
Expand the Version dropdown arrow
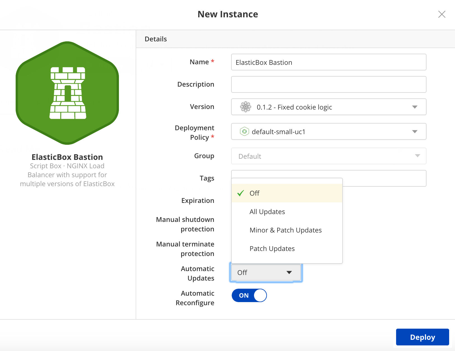tap(415, 107)
